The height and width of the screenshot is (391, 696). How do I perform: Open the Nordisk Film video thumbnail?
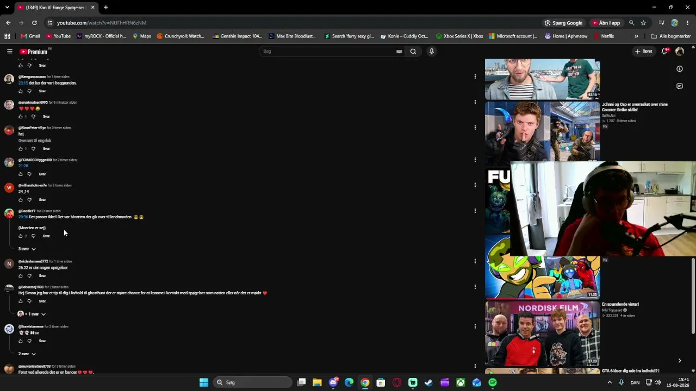(542, 334)
